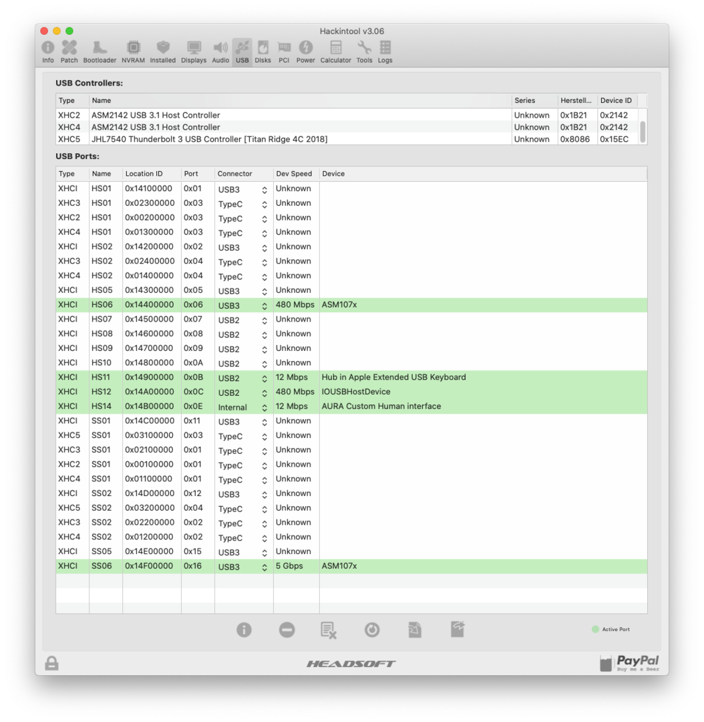Click port name HS10
Image resolution: width=704 pixels, height=722 pixels.
(102, 363)
